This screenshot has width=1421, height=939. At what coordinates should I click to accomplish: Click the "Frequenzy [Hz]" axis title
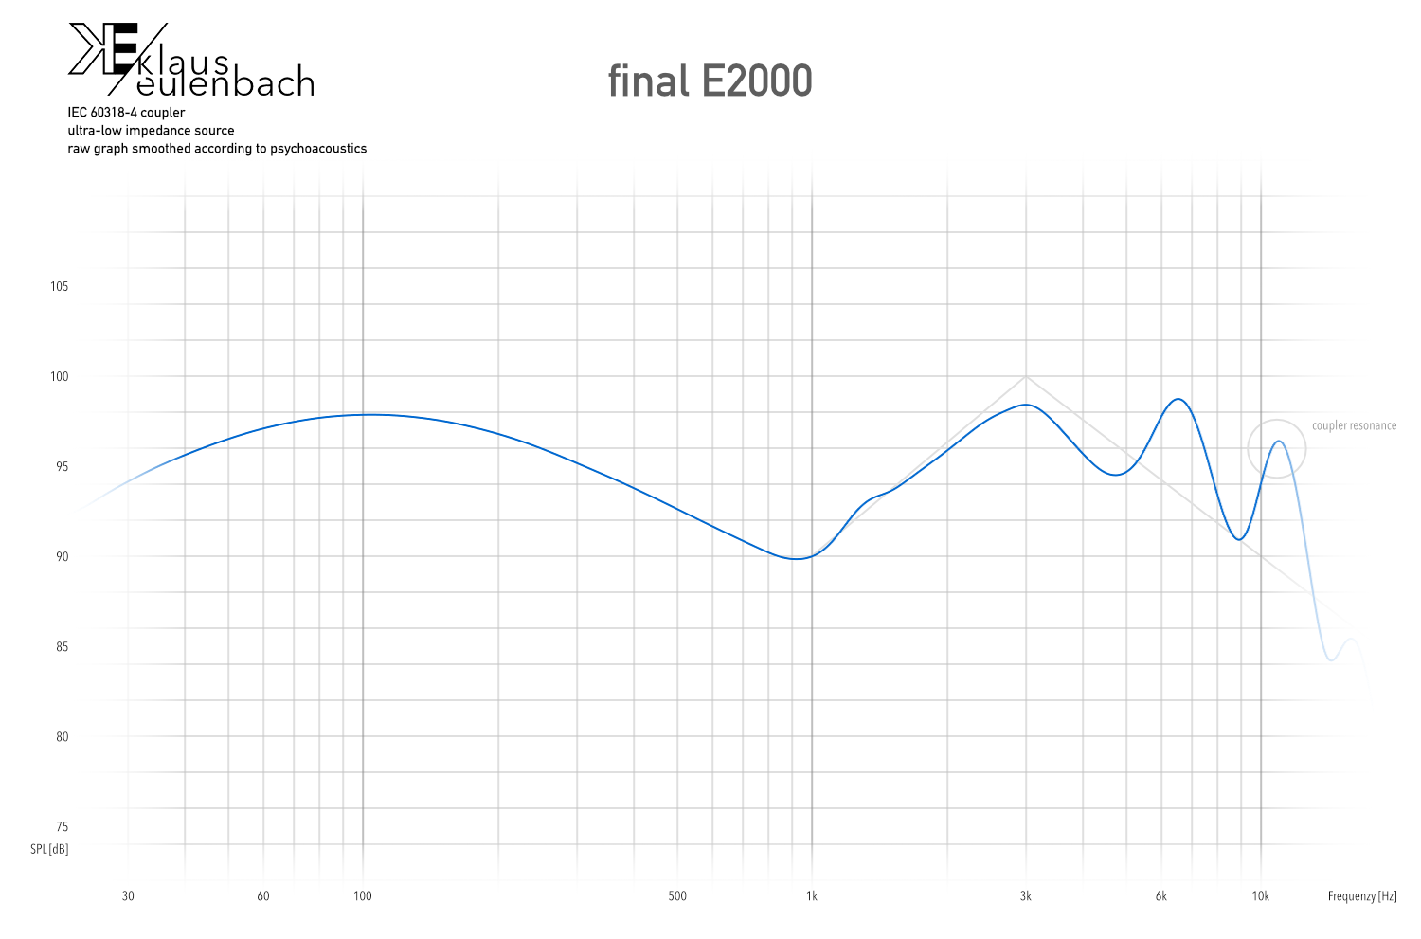click(x=1362, y=896)
